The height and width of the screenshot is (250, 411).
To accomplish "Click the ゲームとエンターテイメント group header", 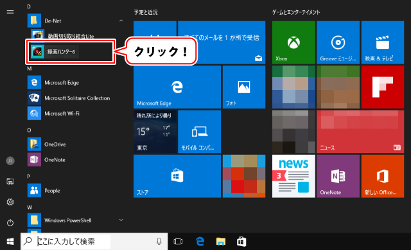I will pos(296,12).
